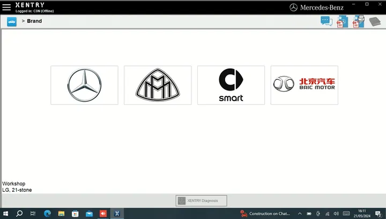Click the Workshop label text

14,184
